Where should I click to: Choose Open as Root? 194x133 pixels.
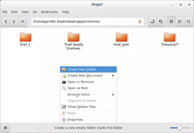[x=88, y=88]
